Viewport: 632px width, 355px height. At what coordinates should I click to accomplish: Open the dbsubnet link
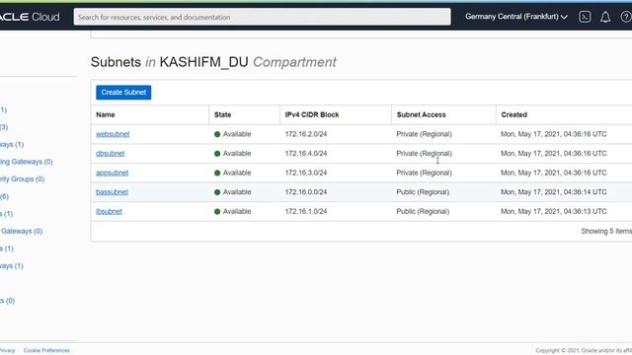110,154
